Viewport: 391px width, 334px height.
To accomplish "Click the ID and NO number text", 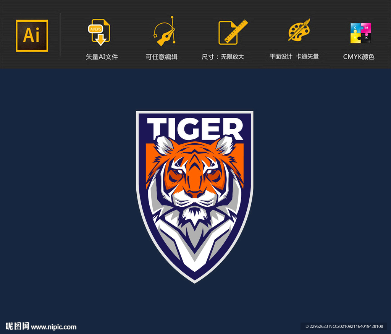I will click(343, 326).
